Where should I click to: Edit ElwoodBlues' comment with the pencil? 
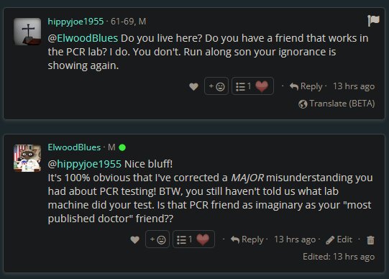(x=339, y=239)
